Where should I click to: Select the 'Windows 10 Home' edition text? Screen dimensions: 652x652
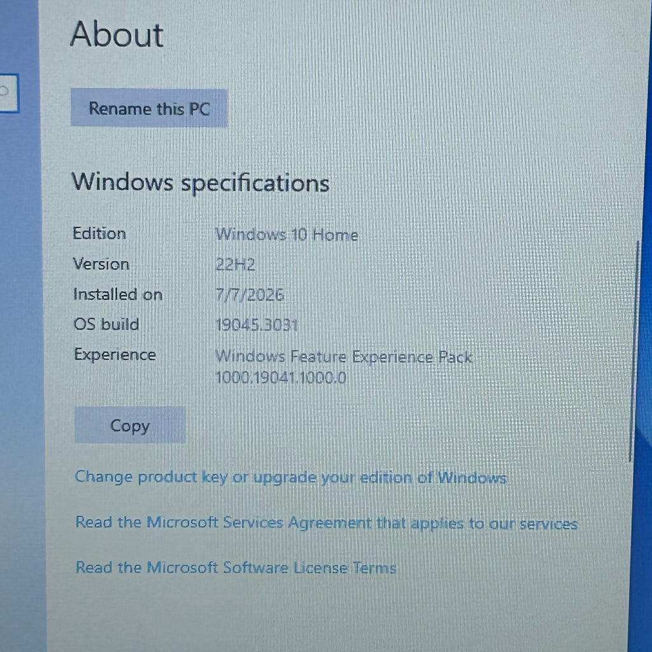coord(287,235)
